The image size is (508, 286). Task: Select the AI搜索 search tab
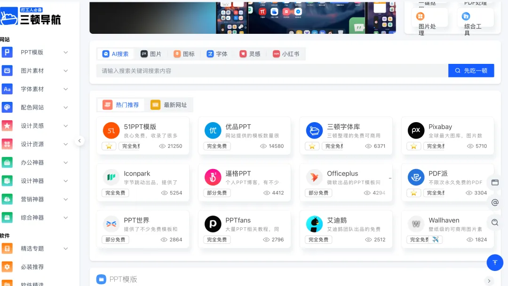click(115, 54)
